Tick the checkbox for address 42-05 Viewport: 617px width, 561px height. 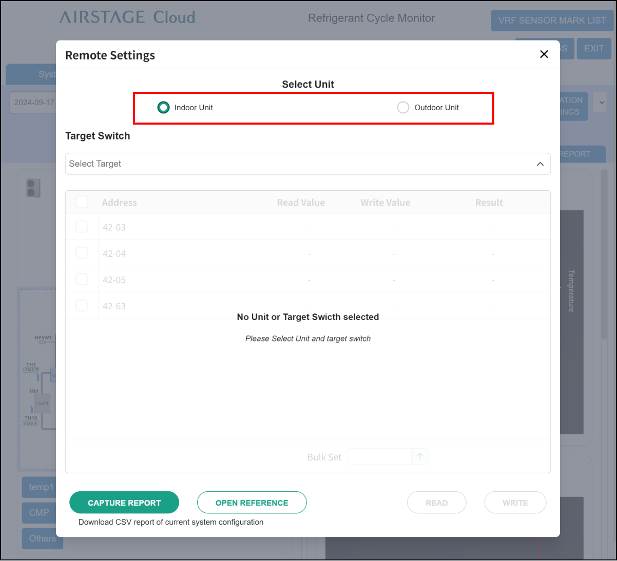tap(82, 279)
